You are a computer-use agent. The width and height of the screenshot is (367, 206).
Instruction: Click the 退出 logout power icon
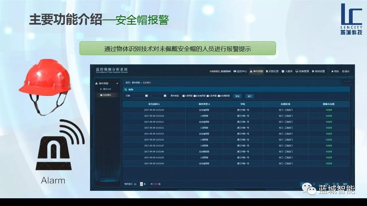343,71
